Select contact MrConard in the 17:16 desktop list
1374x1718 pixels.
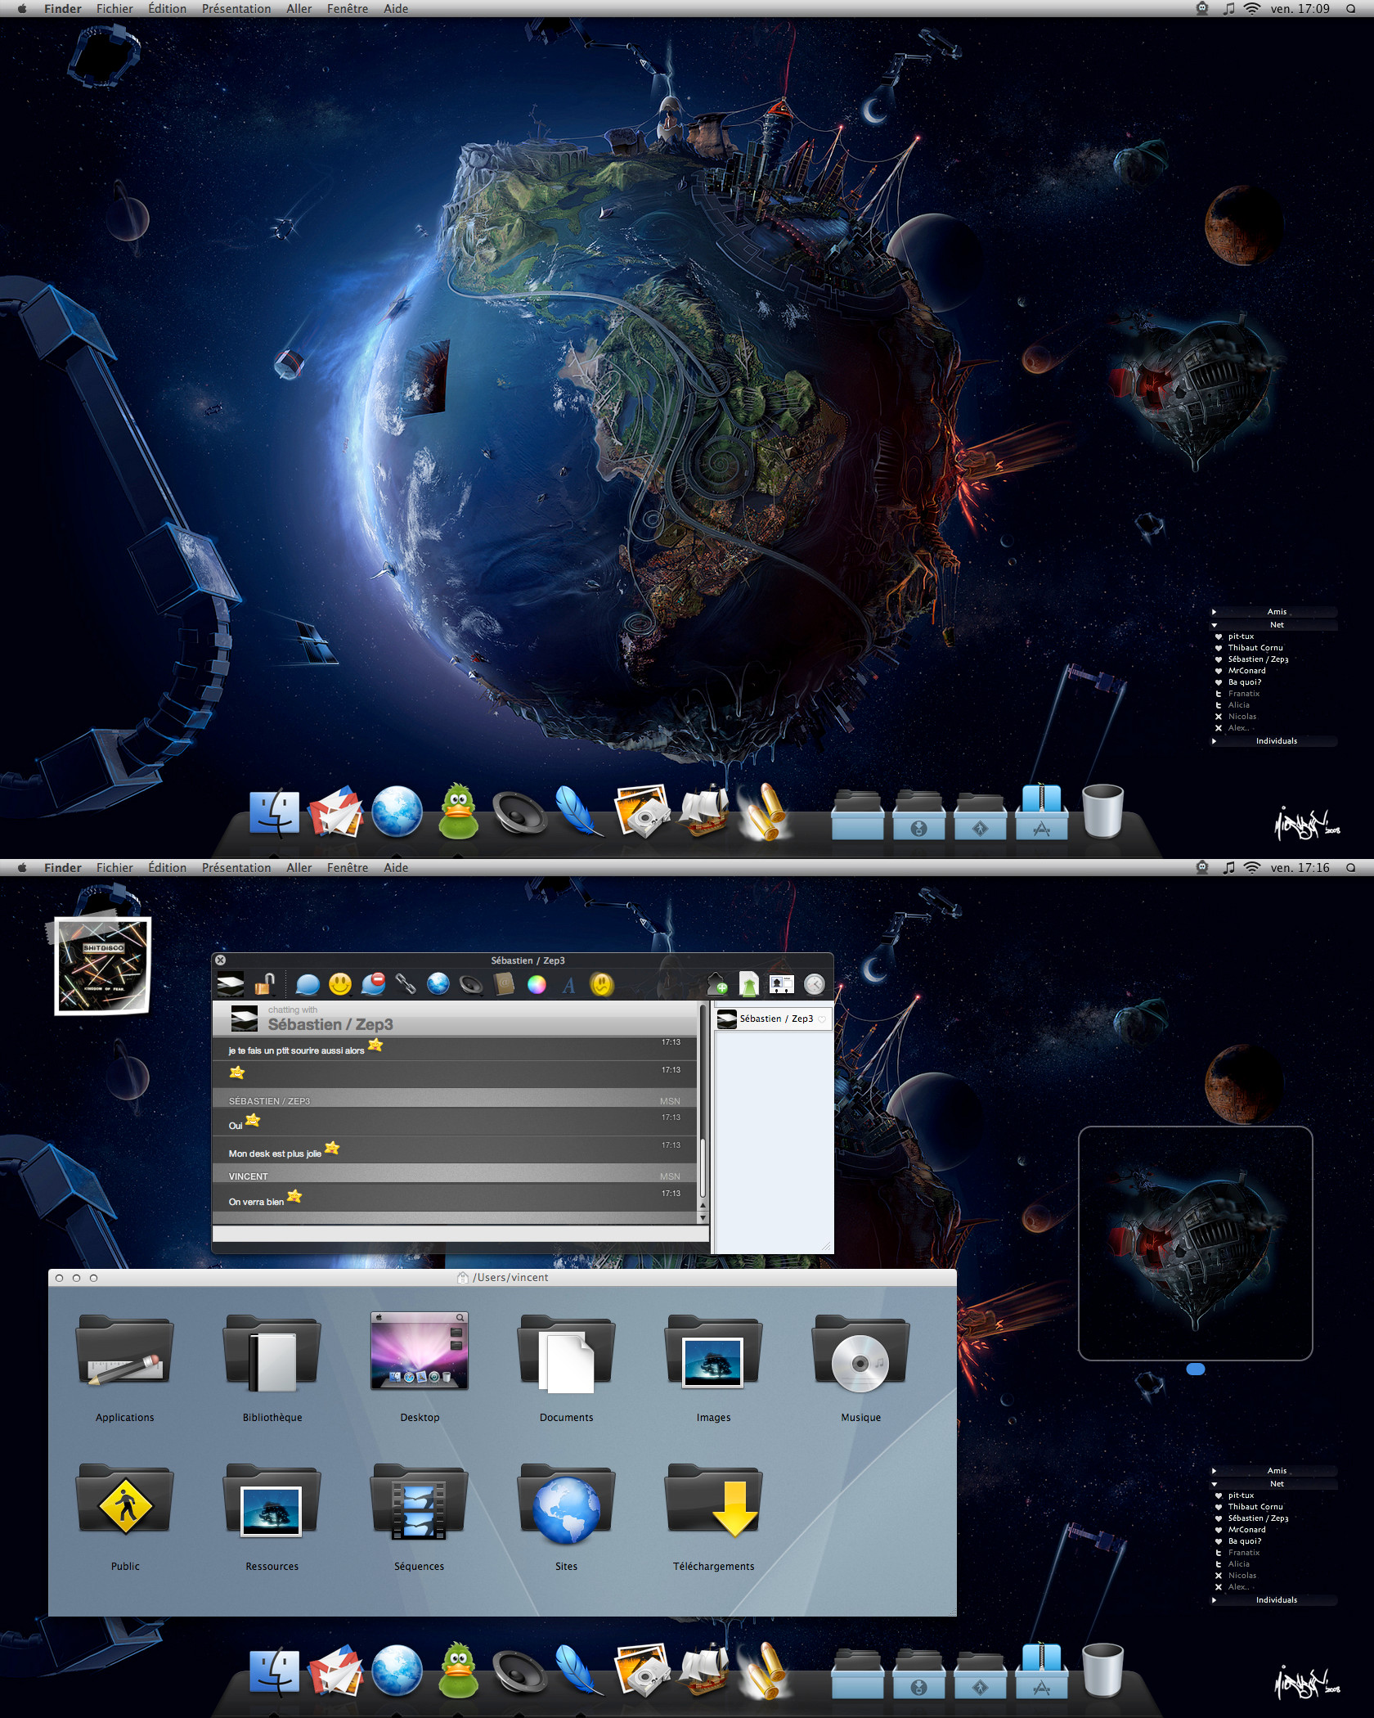1246,1529
